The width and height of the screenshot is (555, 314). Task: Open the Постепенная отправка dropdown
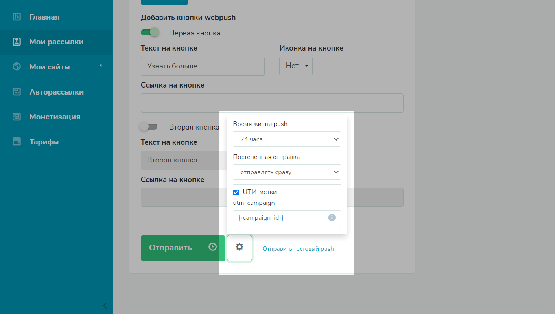click(287, 172)
